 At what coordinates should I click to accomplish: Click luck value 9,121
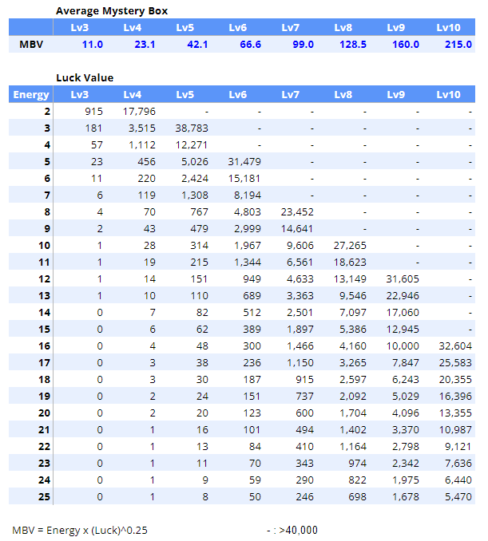click(458, 447)
